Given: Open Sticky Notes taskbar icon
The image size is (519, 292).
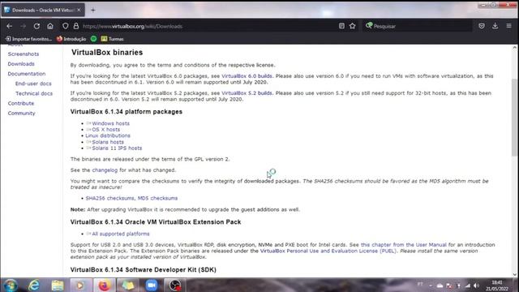Looking at the screenshot, I should (x=128, y=285).
